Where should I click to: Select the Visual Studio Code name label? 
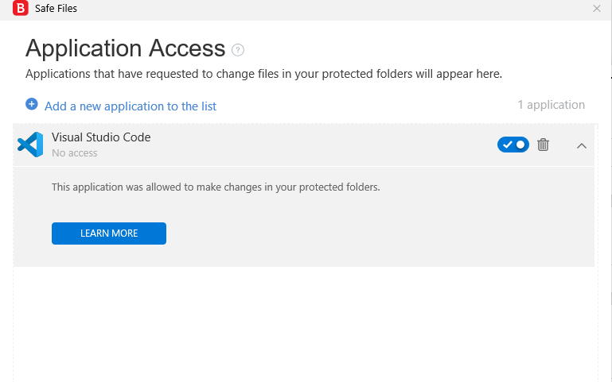101,137
